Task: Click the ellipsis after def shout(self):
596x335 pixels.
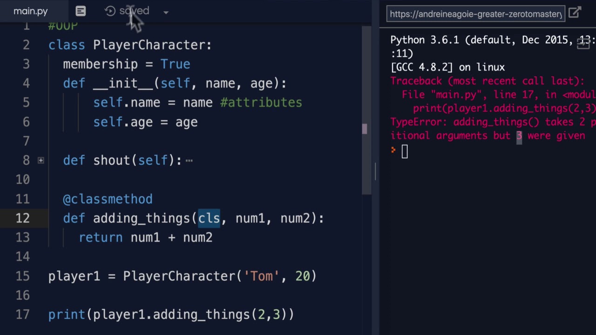Action: 189,161
